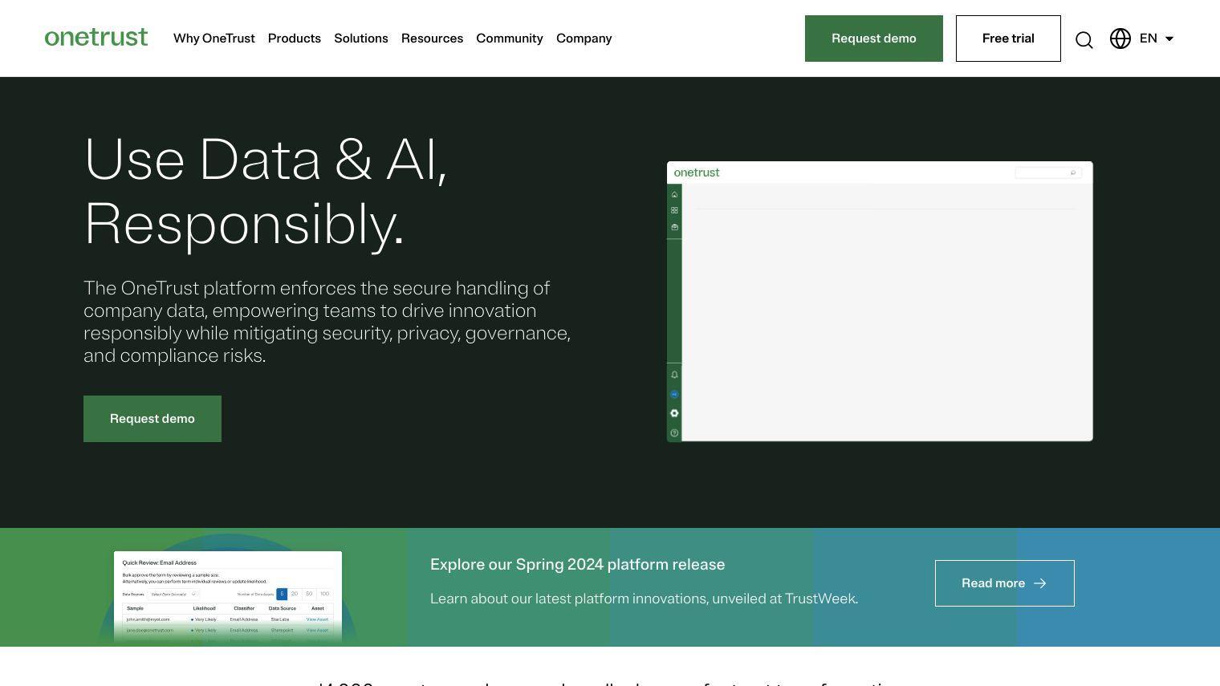Click the OneTrust logo in the header
Screen dimensions: 1220x686
[x=96, y=38]
